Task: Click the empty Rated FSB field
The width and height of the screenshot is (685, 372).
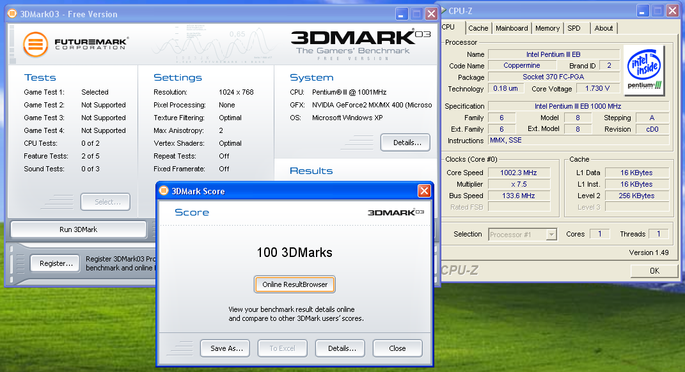Action: click(x=519, y=207)
